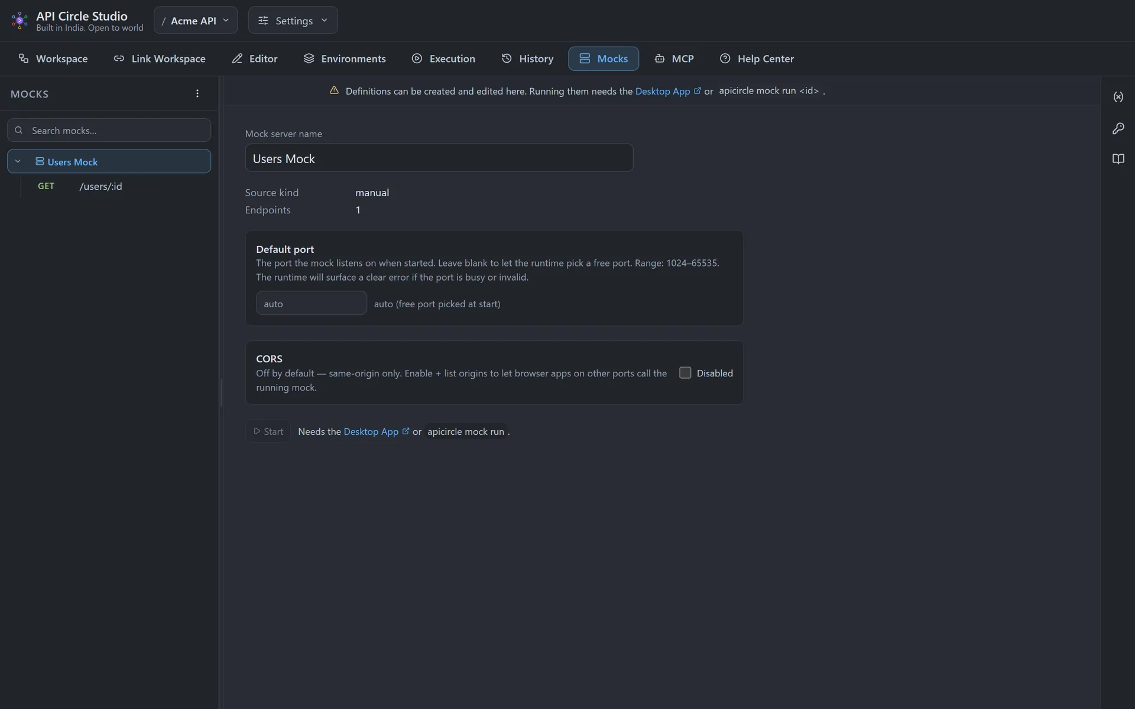Open the Mocks panel three-dot menu
This screenshot has width=1135, height=709.
click(x=197, y=93)
